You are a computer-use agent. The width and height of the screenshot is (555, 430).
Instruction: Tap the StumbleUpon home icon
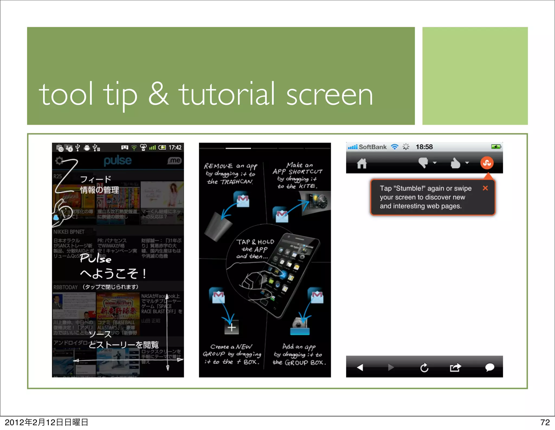362,163
